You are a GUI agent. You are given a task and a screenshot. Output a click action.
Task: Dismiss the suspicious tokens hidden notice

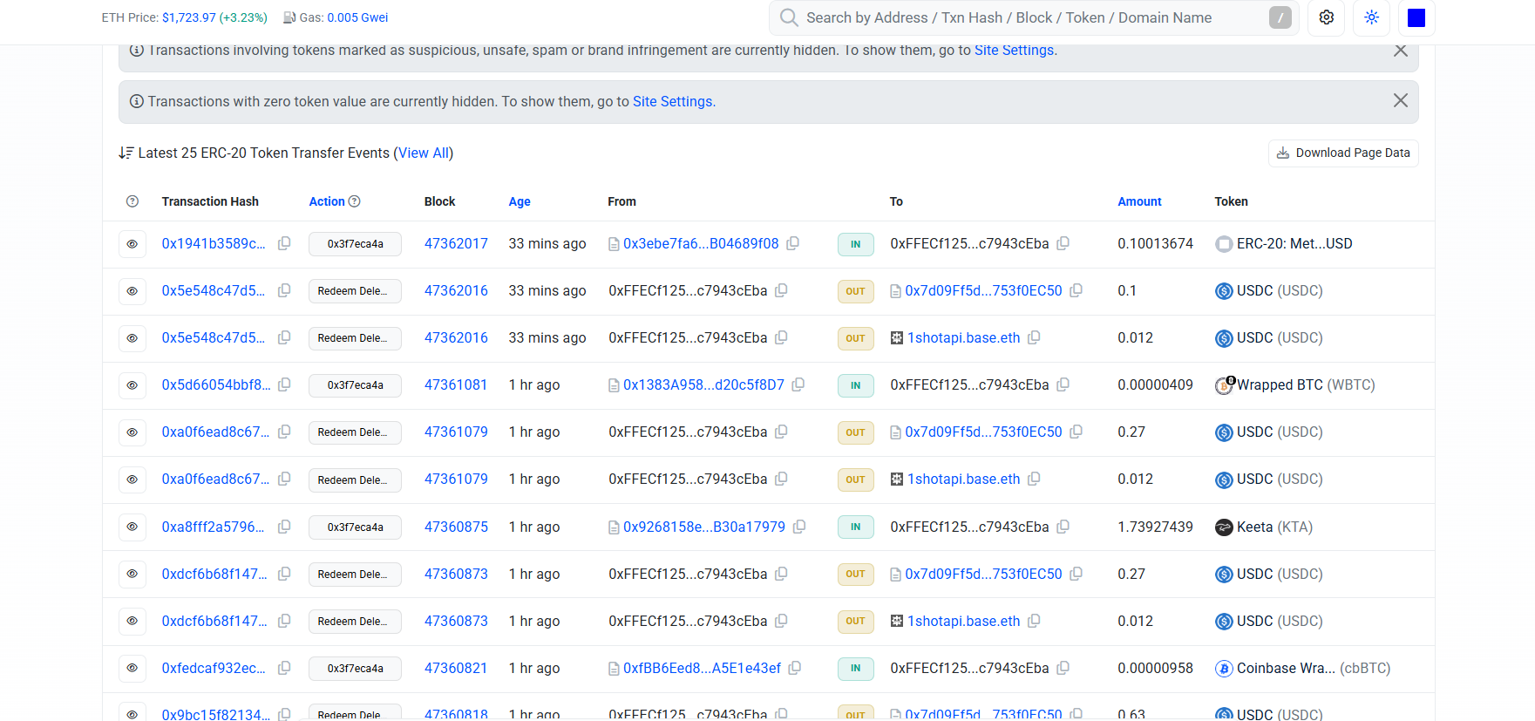1400,51
